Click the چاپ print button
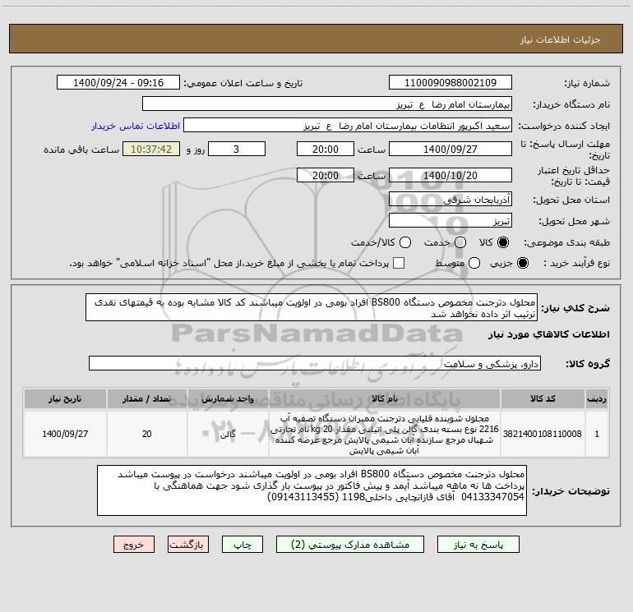Viewport: 633px width, 612px height. click(x=243, y=544)
